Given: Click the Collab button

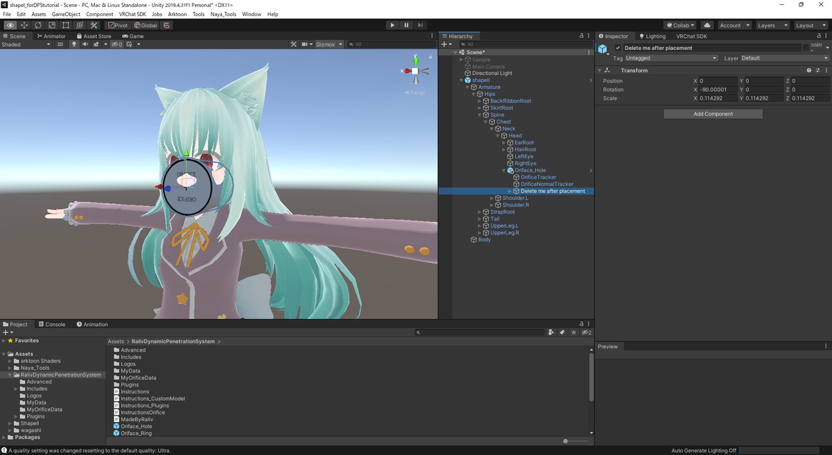Looking at the screenshot, I should (x=679, y=25).
